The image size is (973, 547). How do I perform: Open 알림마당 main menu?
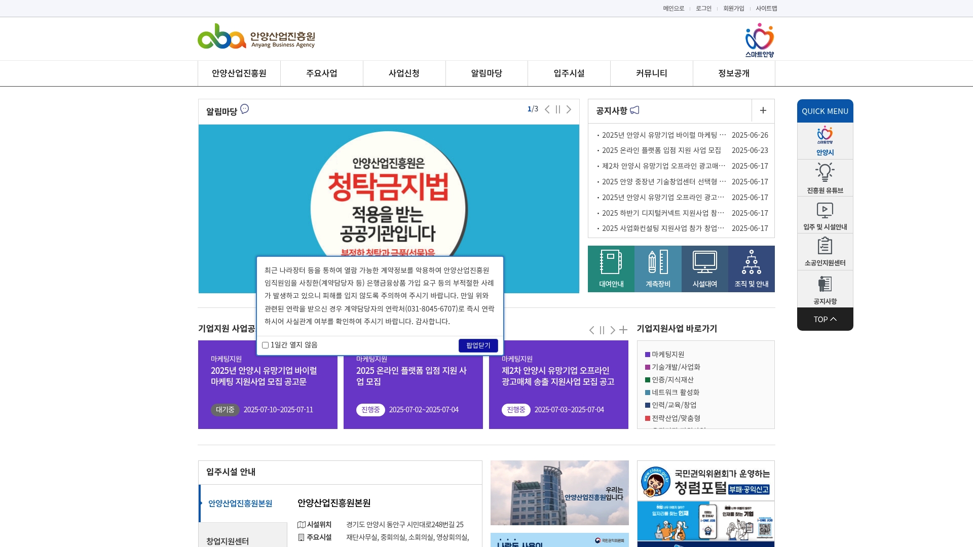486,73
